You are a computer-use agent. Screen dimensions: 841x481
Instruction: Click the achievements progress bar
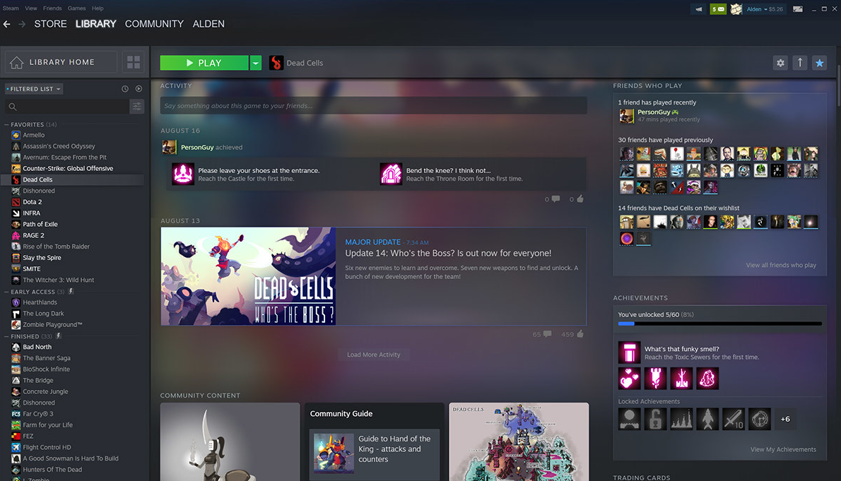(719, 323)
